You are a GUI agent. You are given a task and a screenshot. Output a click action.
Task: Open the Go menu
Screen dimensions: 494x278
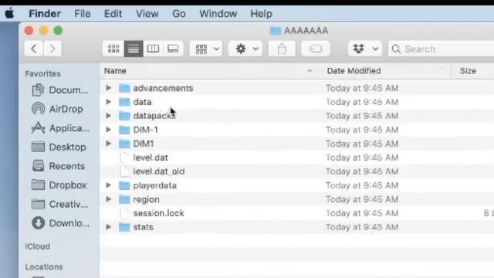pyautogui.click(x=178, y=14)
